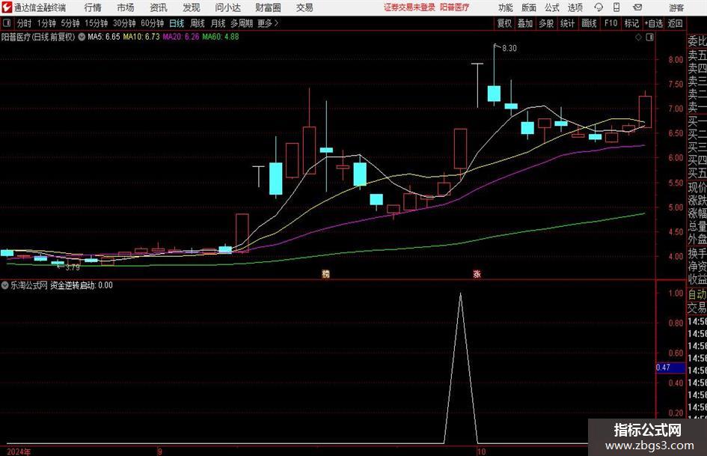Click the 统计 toolbar button

[x=567, y=23]
